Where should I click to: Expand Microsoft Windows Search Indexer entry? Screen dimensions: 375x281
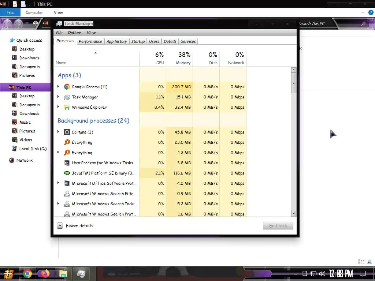(x=58, y=203)
